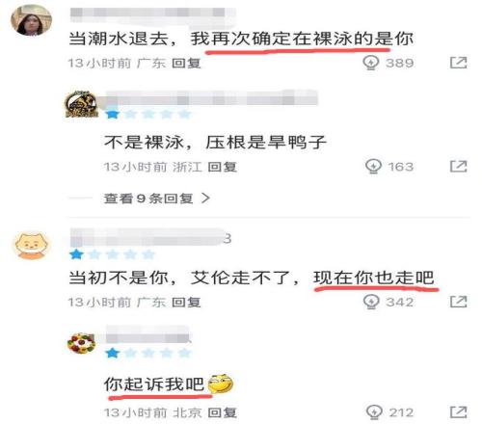
Task: Open the orange cat avatar profile
Action: tap(31, 246)
